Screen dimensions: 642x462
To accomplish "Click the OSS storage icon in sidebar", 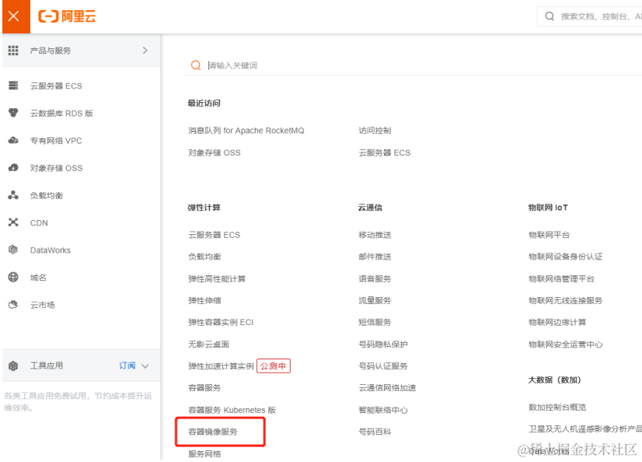I will 13,167.
